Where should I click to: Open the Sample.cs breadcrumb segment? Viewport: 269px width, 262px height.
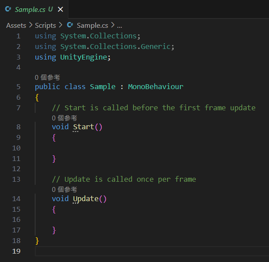(x=93, y=26)
